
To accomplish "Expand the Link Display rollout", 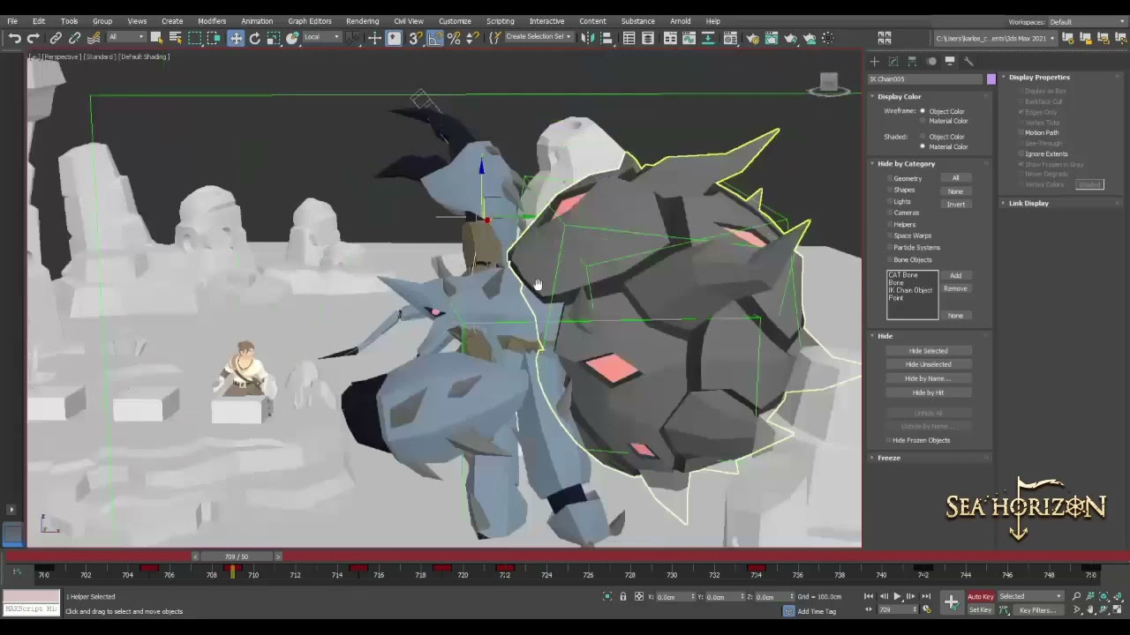I will (x=1029, y=203).
